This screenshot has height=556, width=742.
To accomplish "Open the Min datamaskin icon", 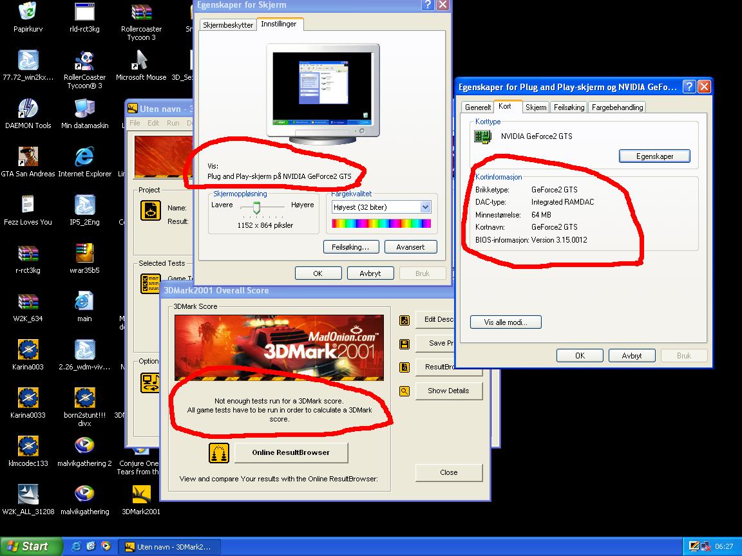I will point(85,108).
